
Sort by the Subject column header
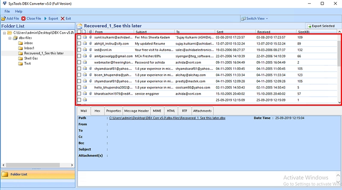pos(154,32)
